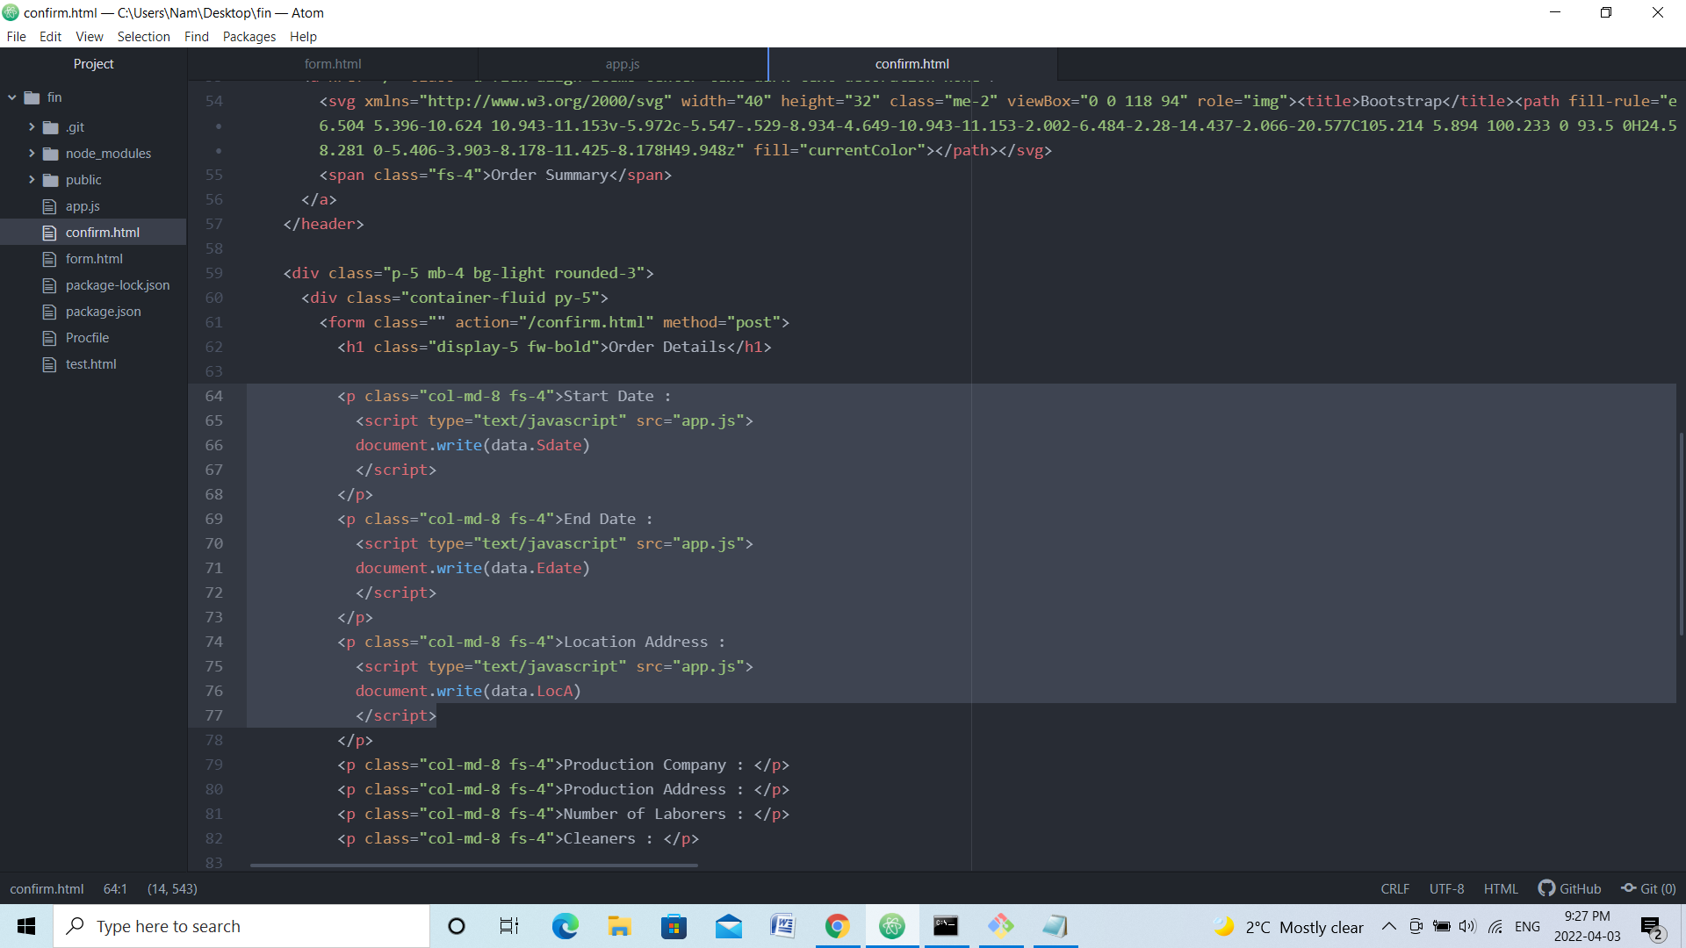The height and width of the screenshot is (948, 1686).
Task: Open package-lock.json in the tree
Action: click(x=118, y=285)
